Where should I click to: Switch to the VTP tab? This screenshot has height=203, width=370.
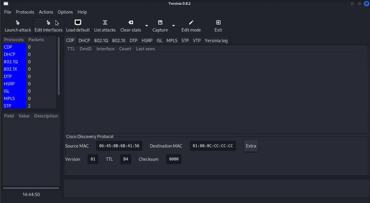[x=197, y=40]
